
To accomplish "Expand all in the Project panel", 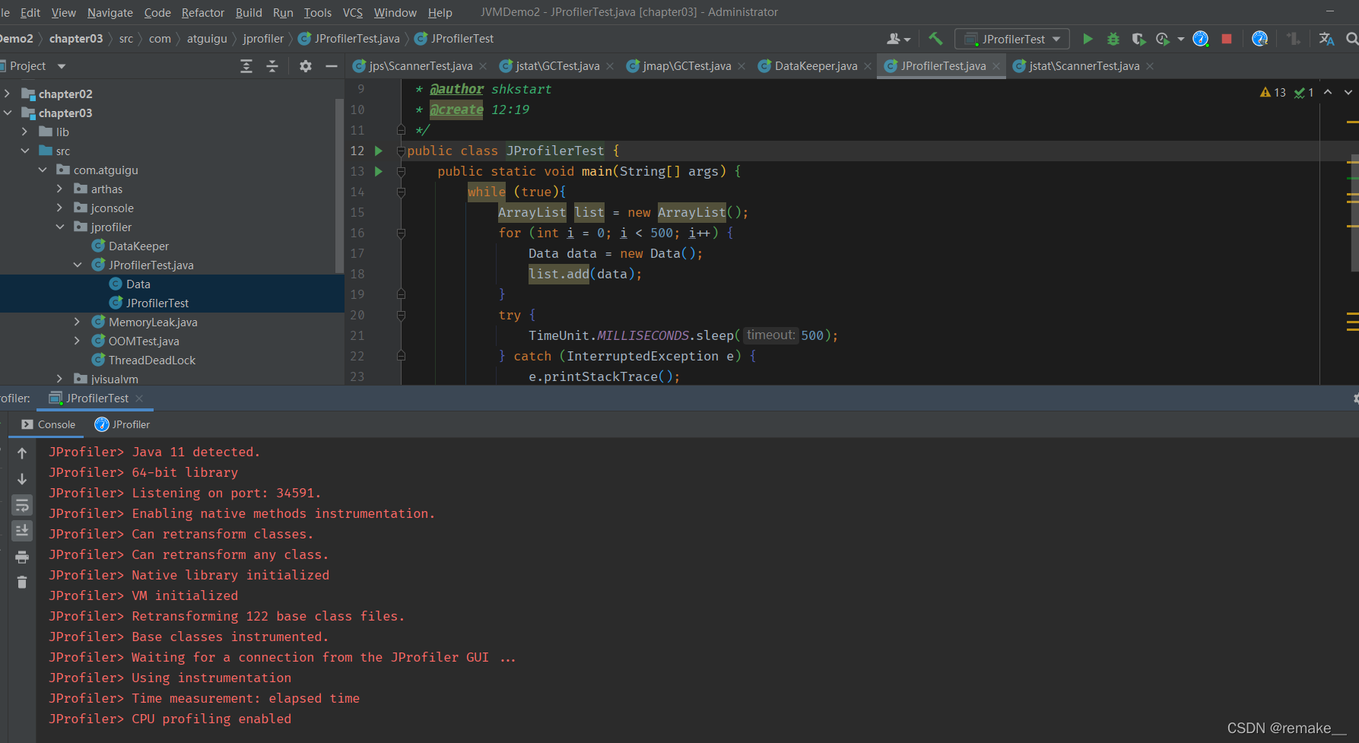I will 246,66.
